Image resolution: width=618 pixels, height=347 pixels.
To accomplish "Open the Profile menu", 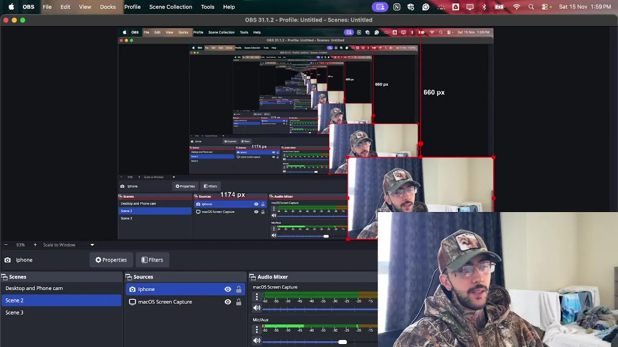I will [132, 7].
